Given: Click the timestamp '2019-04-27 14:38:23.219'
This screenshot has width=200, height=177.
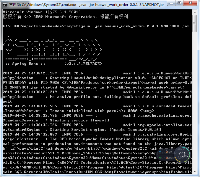Looking at the screenshot, I should click(30, 92).
